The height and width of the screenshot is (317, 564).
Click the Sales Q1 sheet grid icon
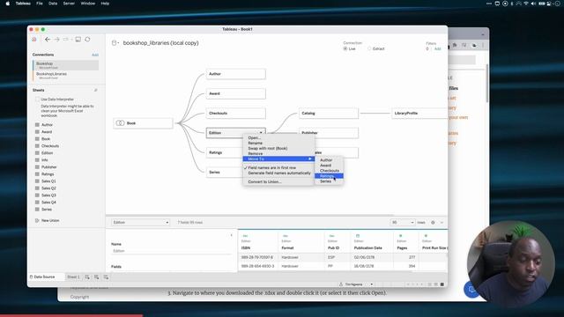click(x=37, y=181)
